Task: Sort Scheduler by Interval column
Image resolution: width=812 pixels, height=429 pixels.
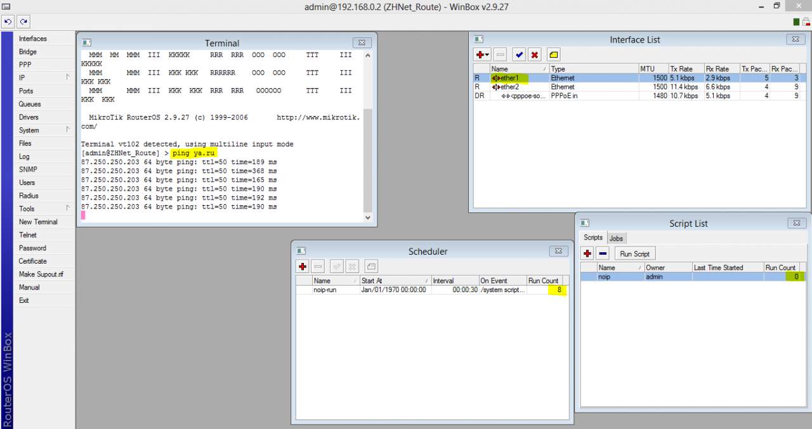Action: click(x=455, y=280)
